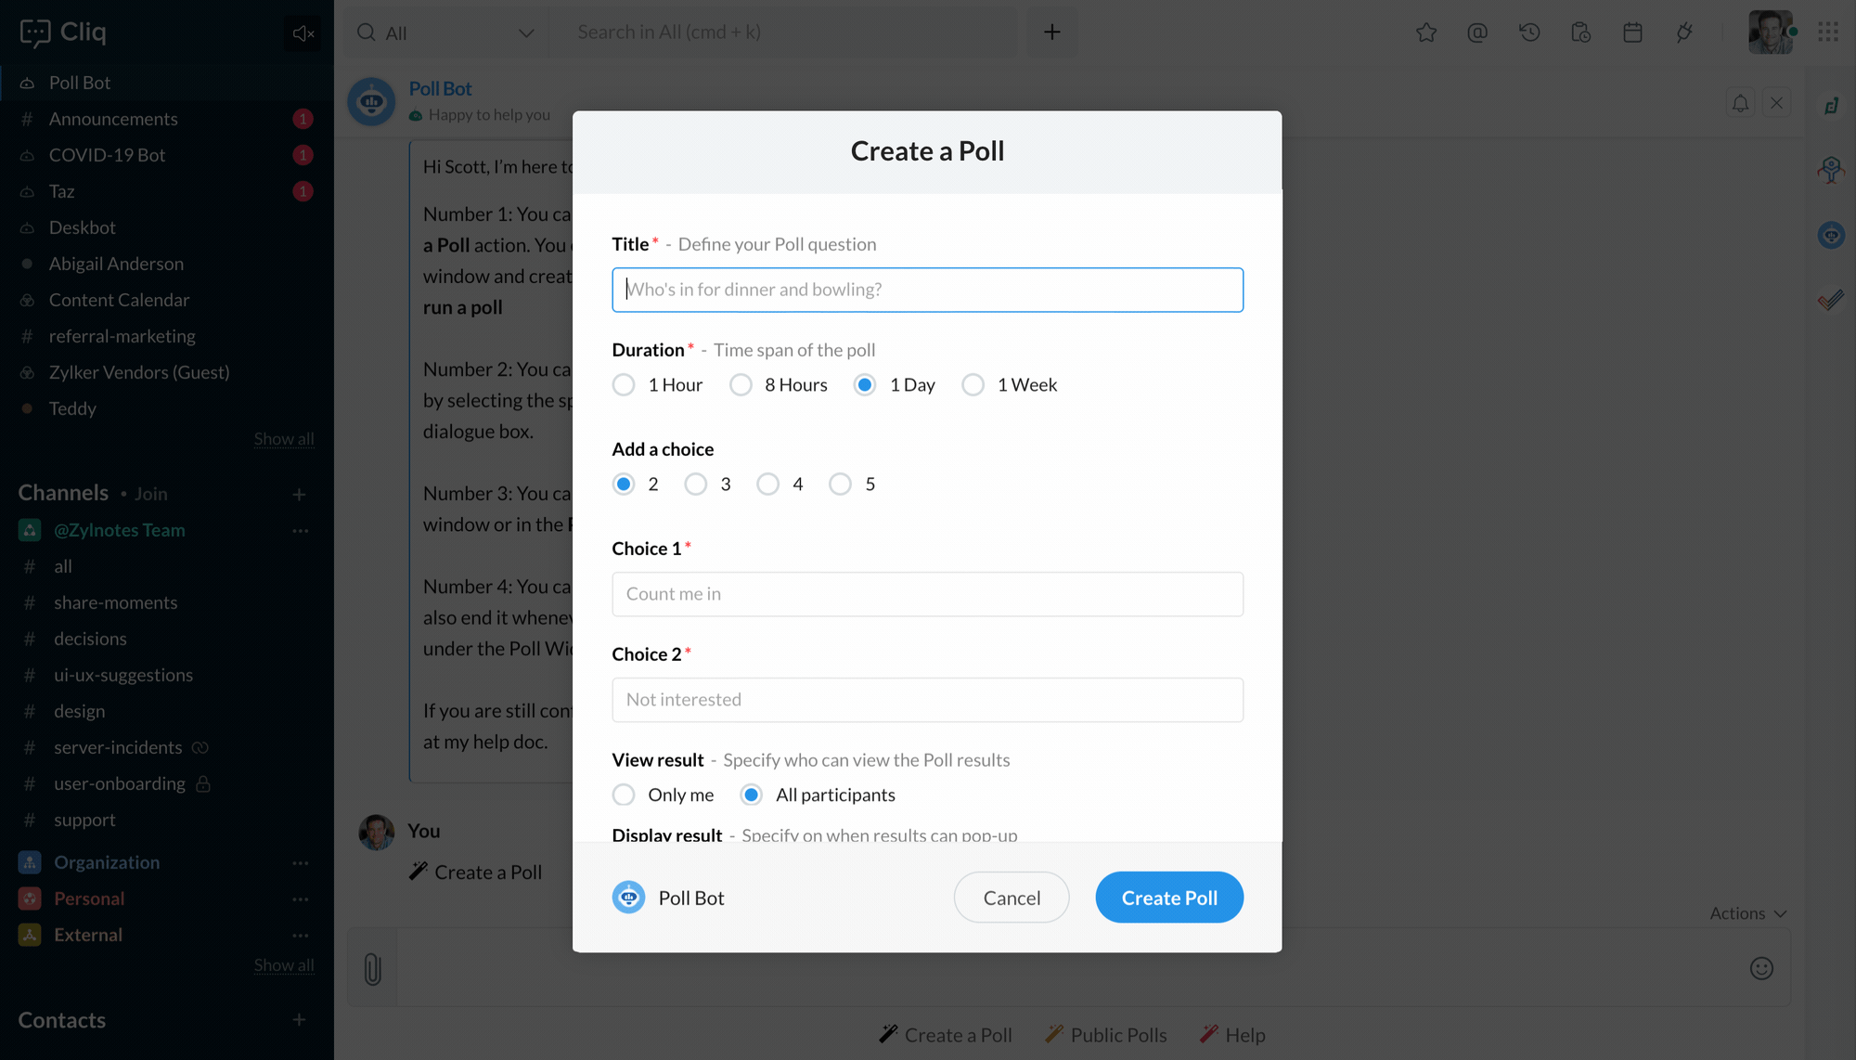Image resolution: width=1856 pixels, height=1060 pixels.
Task: Open the reminders clipboard-clock icon
Action: pos(1581,33)
